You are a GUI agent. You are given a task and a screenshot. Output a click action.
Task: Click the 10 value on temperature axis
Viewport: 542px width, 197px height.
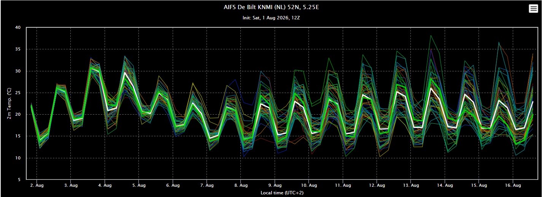[18, 158]
